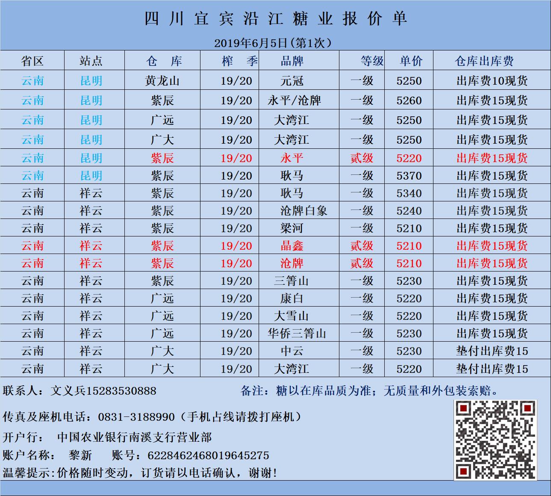Click the 黄龙山 warehouse cell
The width and height of the screenshot is (551, 496).
pos(162,81)
